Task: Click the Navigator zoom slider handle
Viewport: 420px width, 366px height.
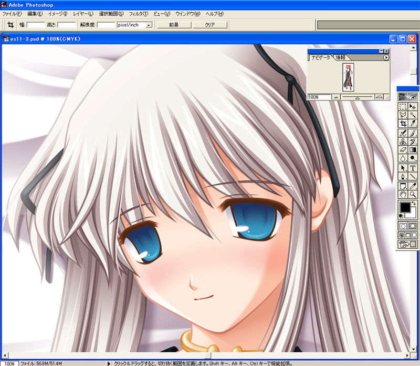Action: pyautogui.click(x=357, y=98)
